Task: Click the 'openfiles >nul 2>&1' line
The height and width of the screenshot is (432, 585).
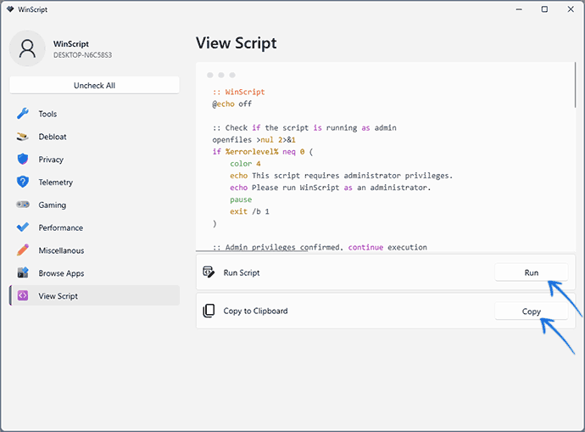Action: point(254,140)
